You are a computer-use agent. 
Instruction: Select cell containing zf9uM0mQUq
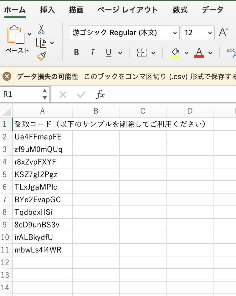coord(43,149)
